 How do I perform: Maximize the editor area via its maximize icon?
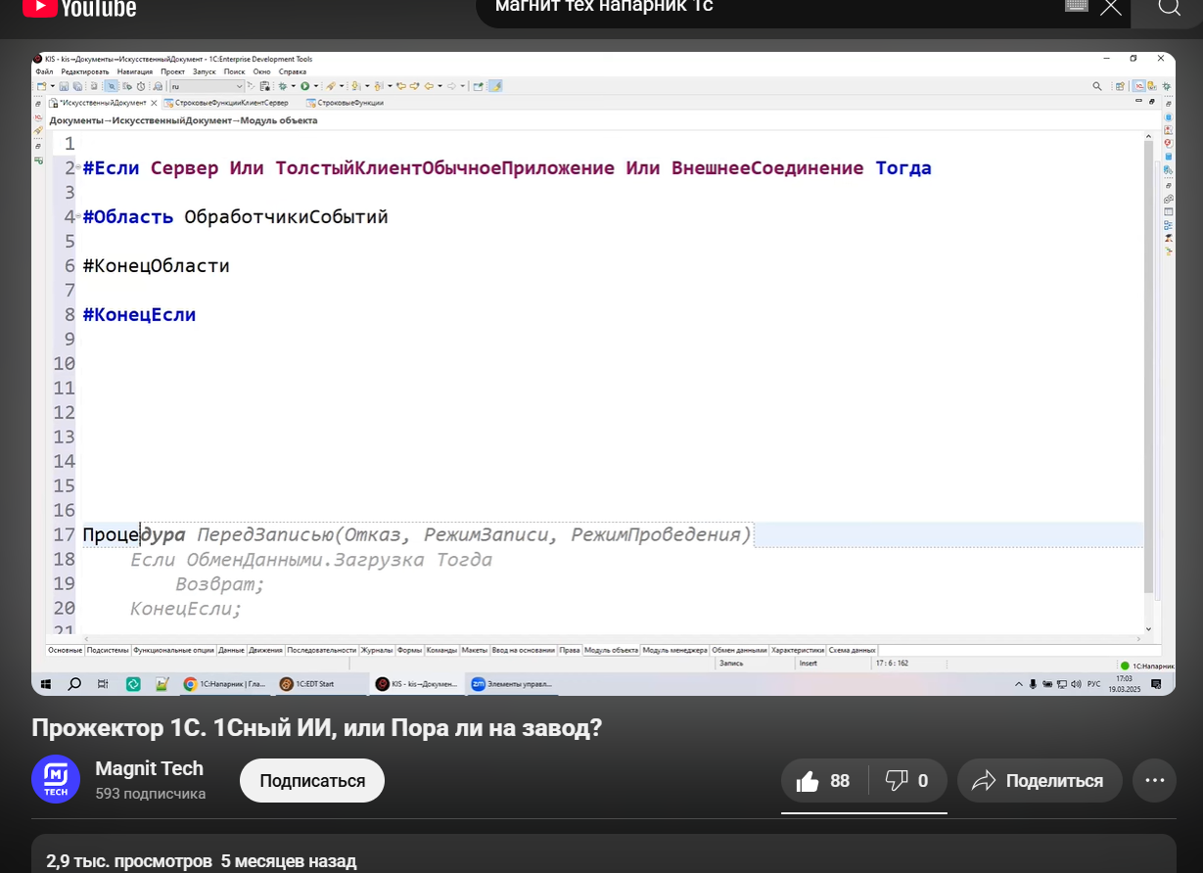pyautogui.click(x=1152, y=102)
